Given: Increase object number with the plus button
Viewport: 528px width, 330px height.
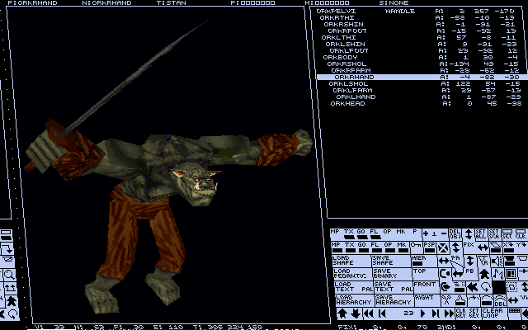Looking at the screenshot, I should tap(426, 234).
